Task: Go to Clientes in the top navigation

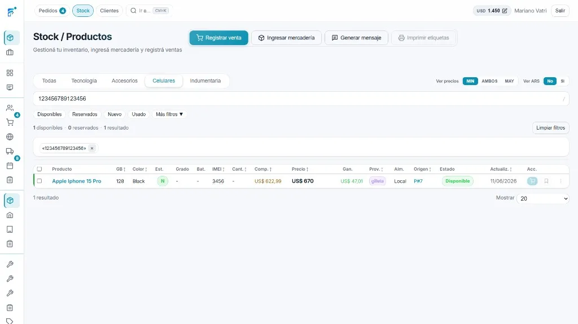Action: [x=110, y=11]
